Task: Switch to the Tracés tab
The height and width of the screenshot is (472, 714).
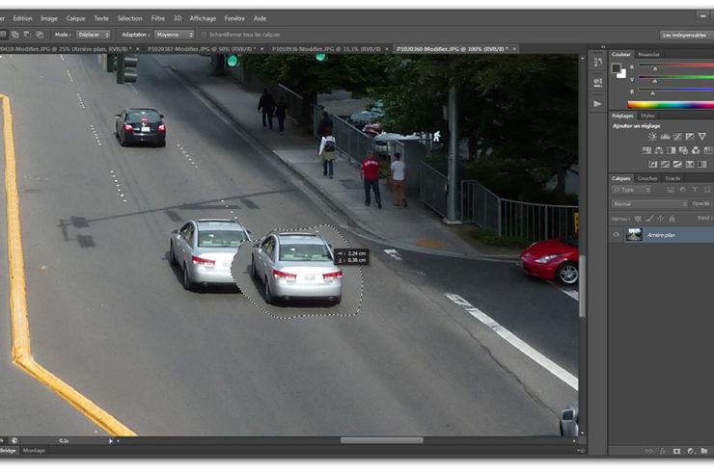Action: [673, 178]
